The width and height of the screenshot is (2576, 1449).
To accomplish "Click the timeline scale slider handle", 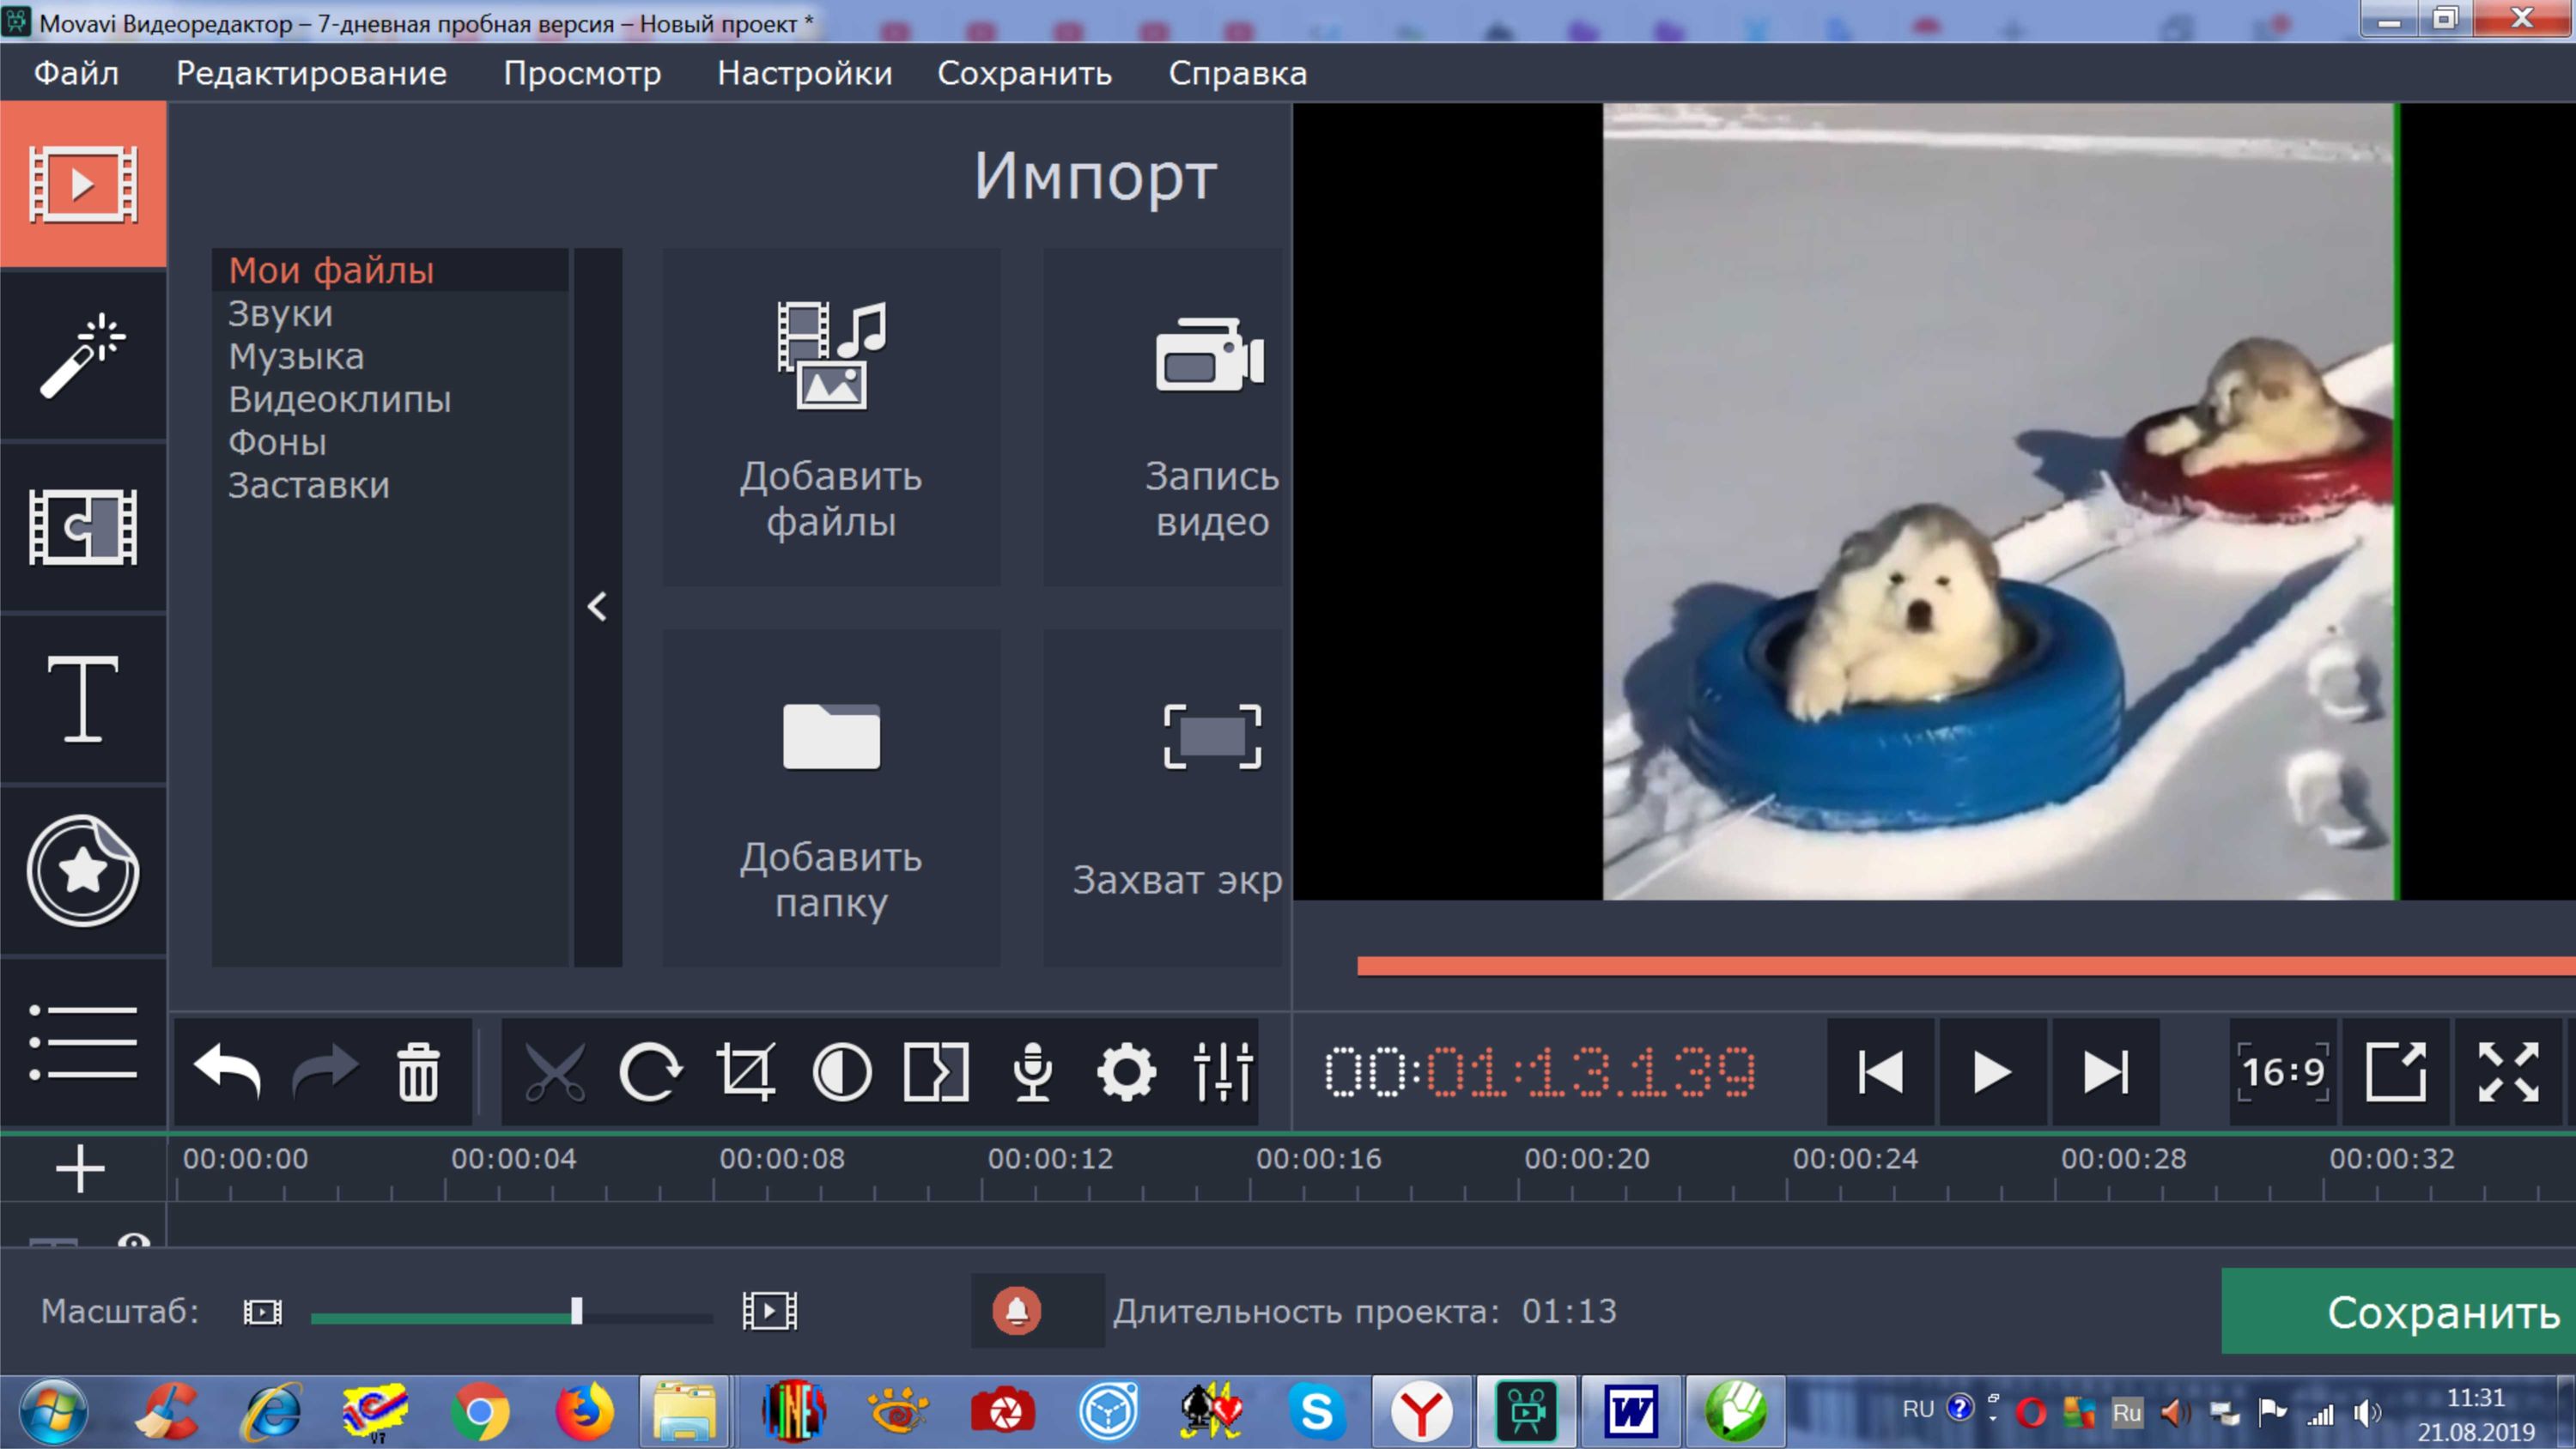I will point(577,1311).
